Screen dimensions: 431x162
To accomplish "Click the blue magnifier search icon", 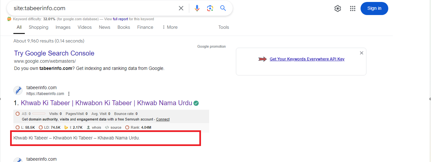I will pyautogui.click(x=223, y=8).
